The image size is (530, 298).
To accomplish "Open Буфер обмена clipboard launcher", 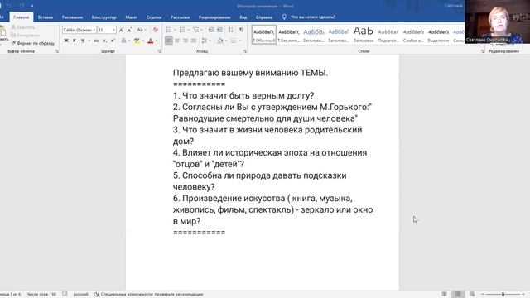I will (x=57, y=51).
